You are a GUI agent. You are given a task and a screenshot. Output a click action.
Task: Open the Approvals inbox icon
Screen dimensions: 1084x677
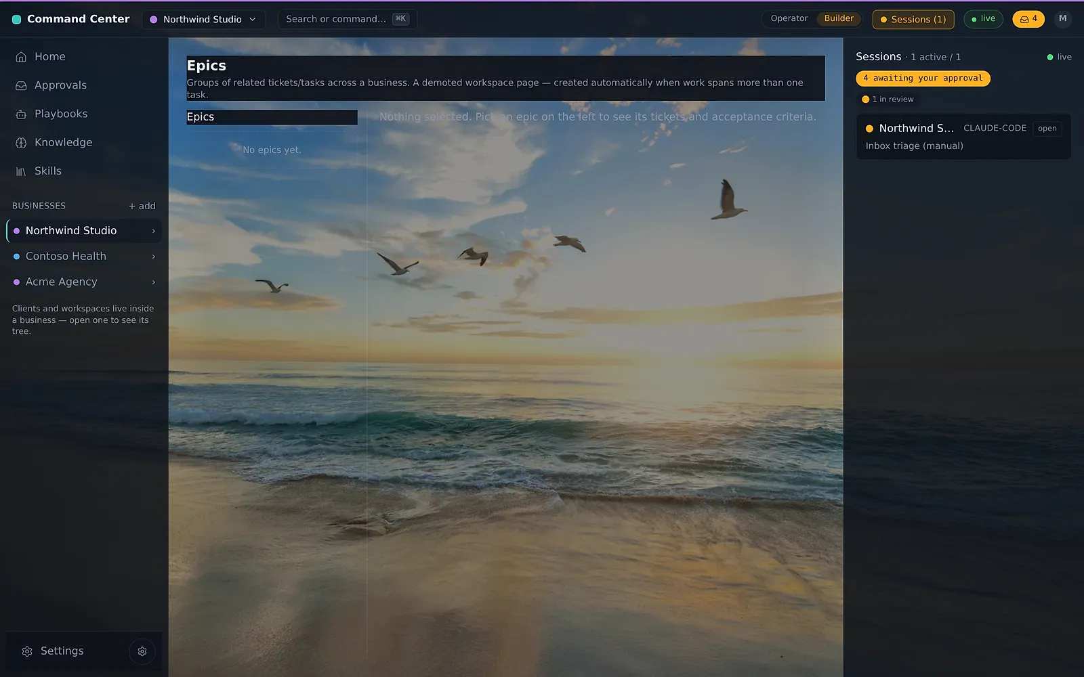[21, 85]
